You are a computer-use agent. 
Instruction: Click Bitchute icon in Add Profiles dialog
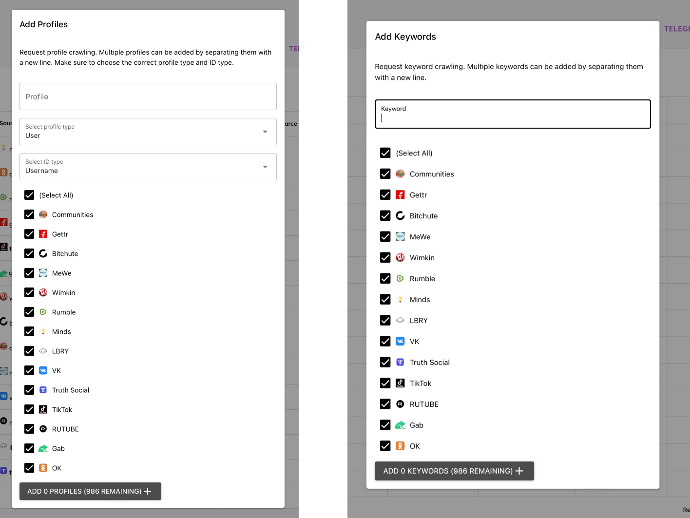43,253
